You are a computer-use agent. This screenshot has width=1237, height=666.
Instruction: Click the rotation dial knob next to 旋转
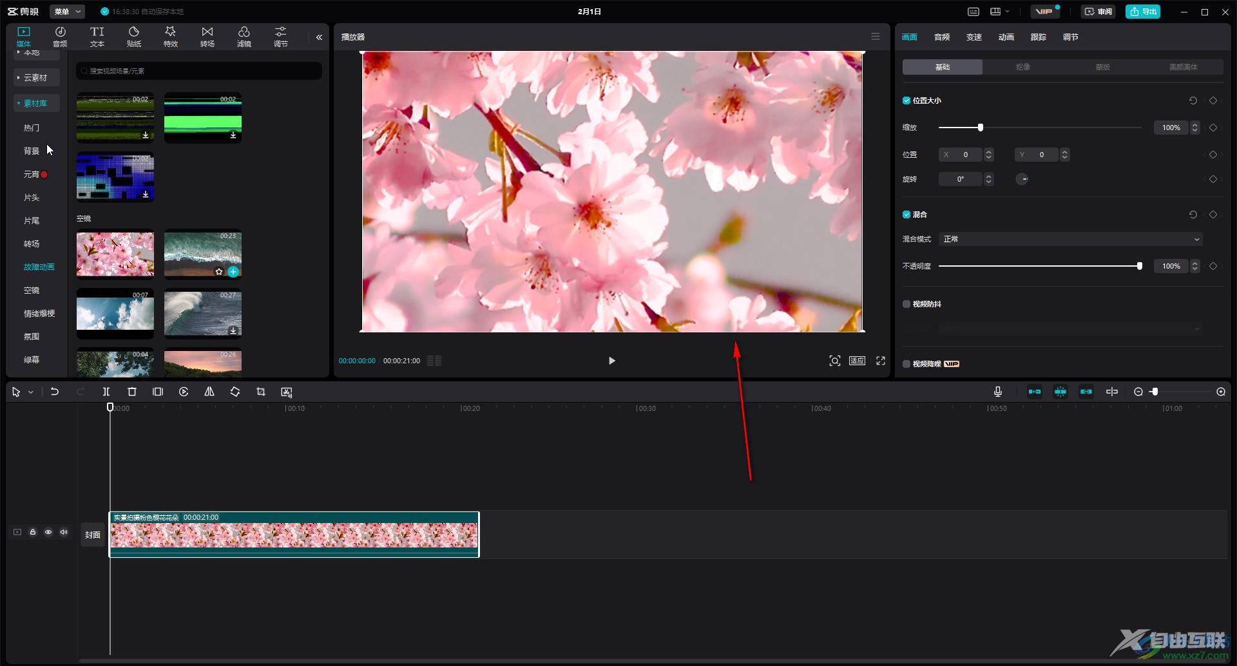(1022, 179)
